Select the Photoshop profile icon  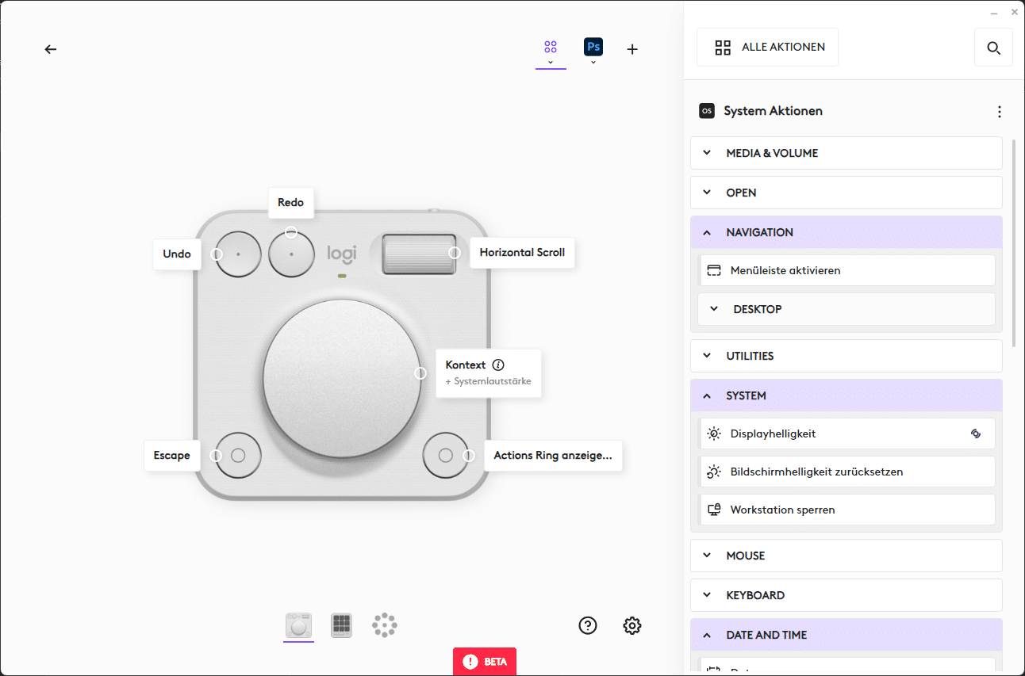(593, 48)
